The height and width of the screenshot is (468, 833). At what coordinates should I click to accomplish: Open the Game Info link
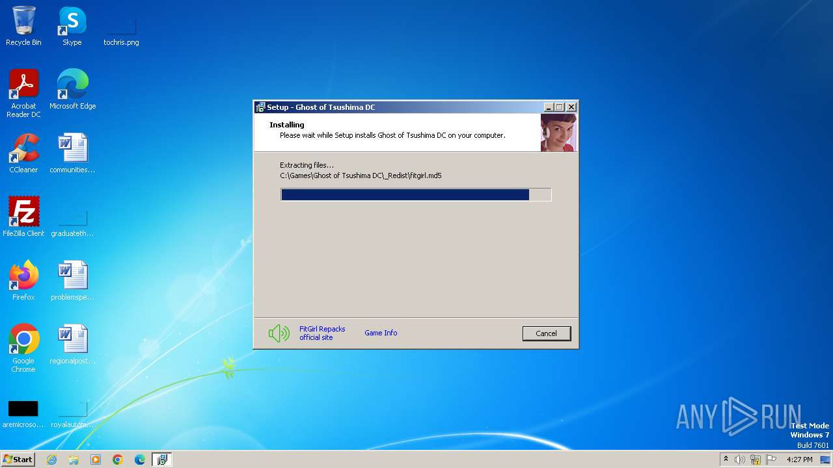[381, 333]
